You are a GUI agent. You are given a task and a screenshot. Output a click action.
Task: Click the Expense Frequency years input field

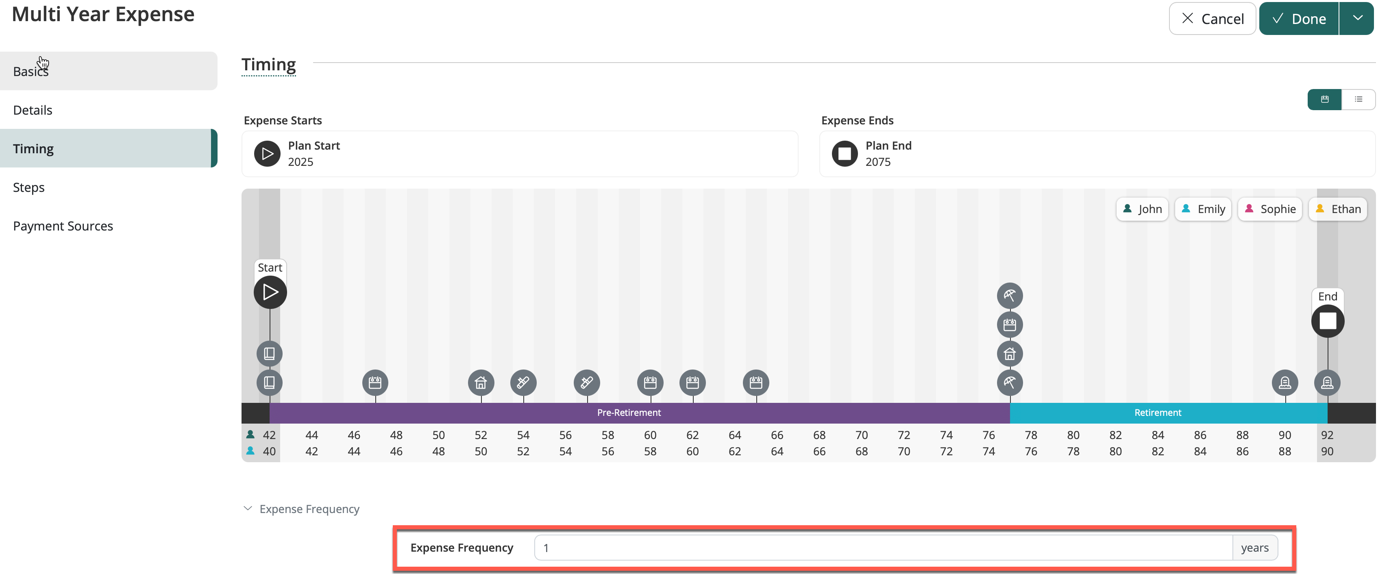pyautogui.click(x=883, y=548)
